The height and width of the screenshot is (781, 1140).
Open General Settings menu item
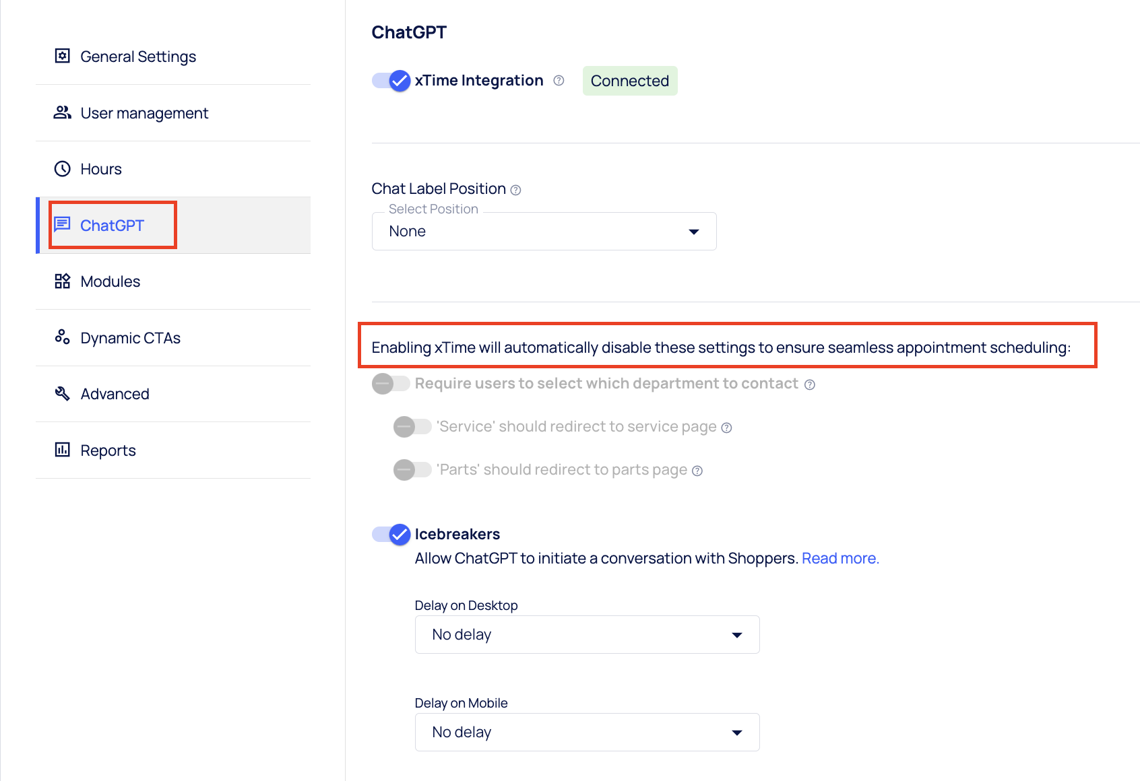click(x=173, y=57)
